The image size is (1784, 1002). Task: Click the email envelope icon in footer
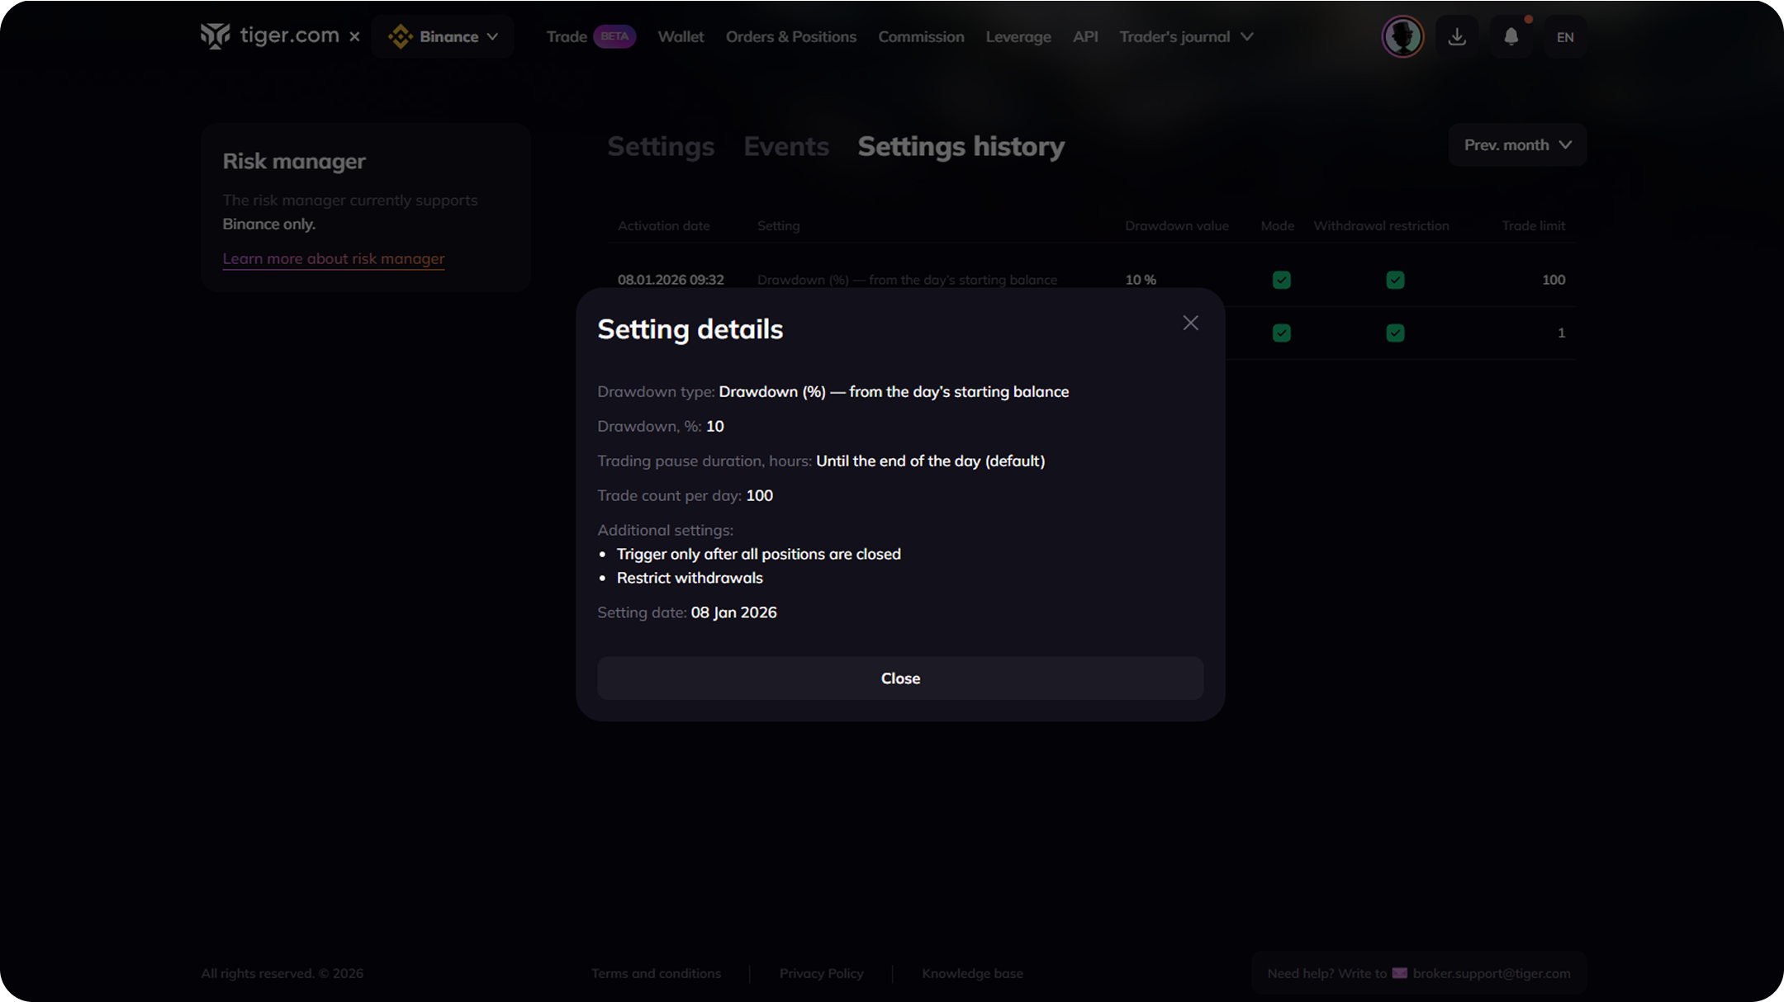pyautogui.click(x=1399, y=973)
